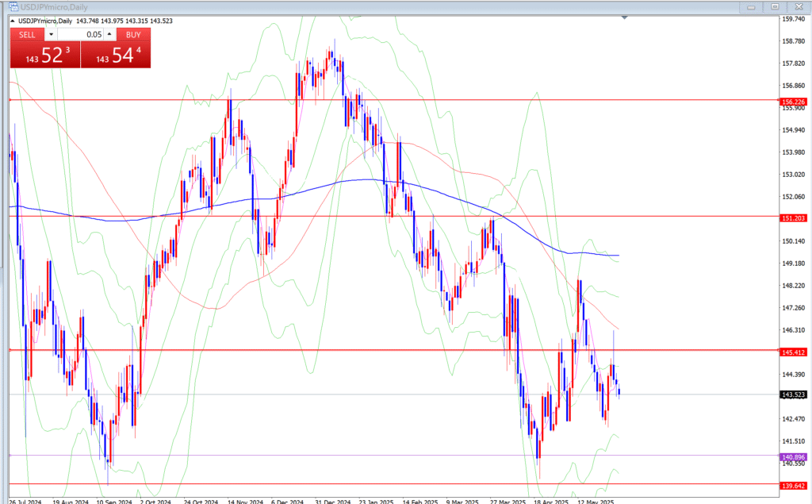Screen dimensions: 812x504
Task: Click the 12 May 2025 date label
Action: point(596,502)
